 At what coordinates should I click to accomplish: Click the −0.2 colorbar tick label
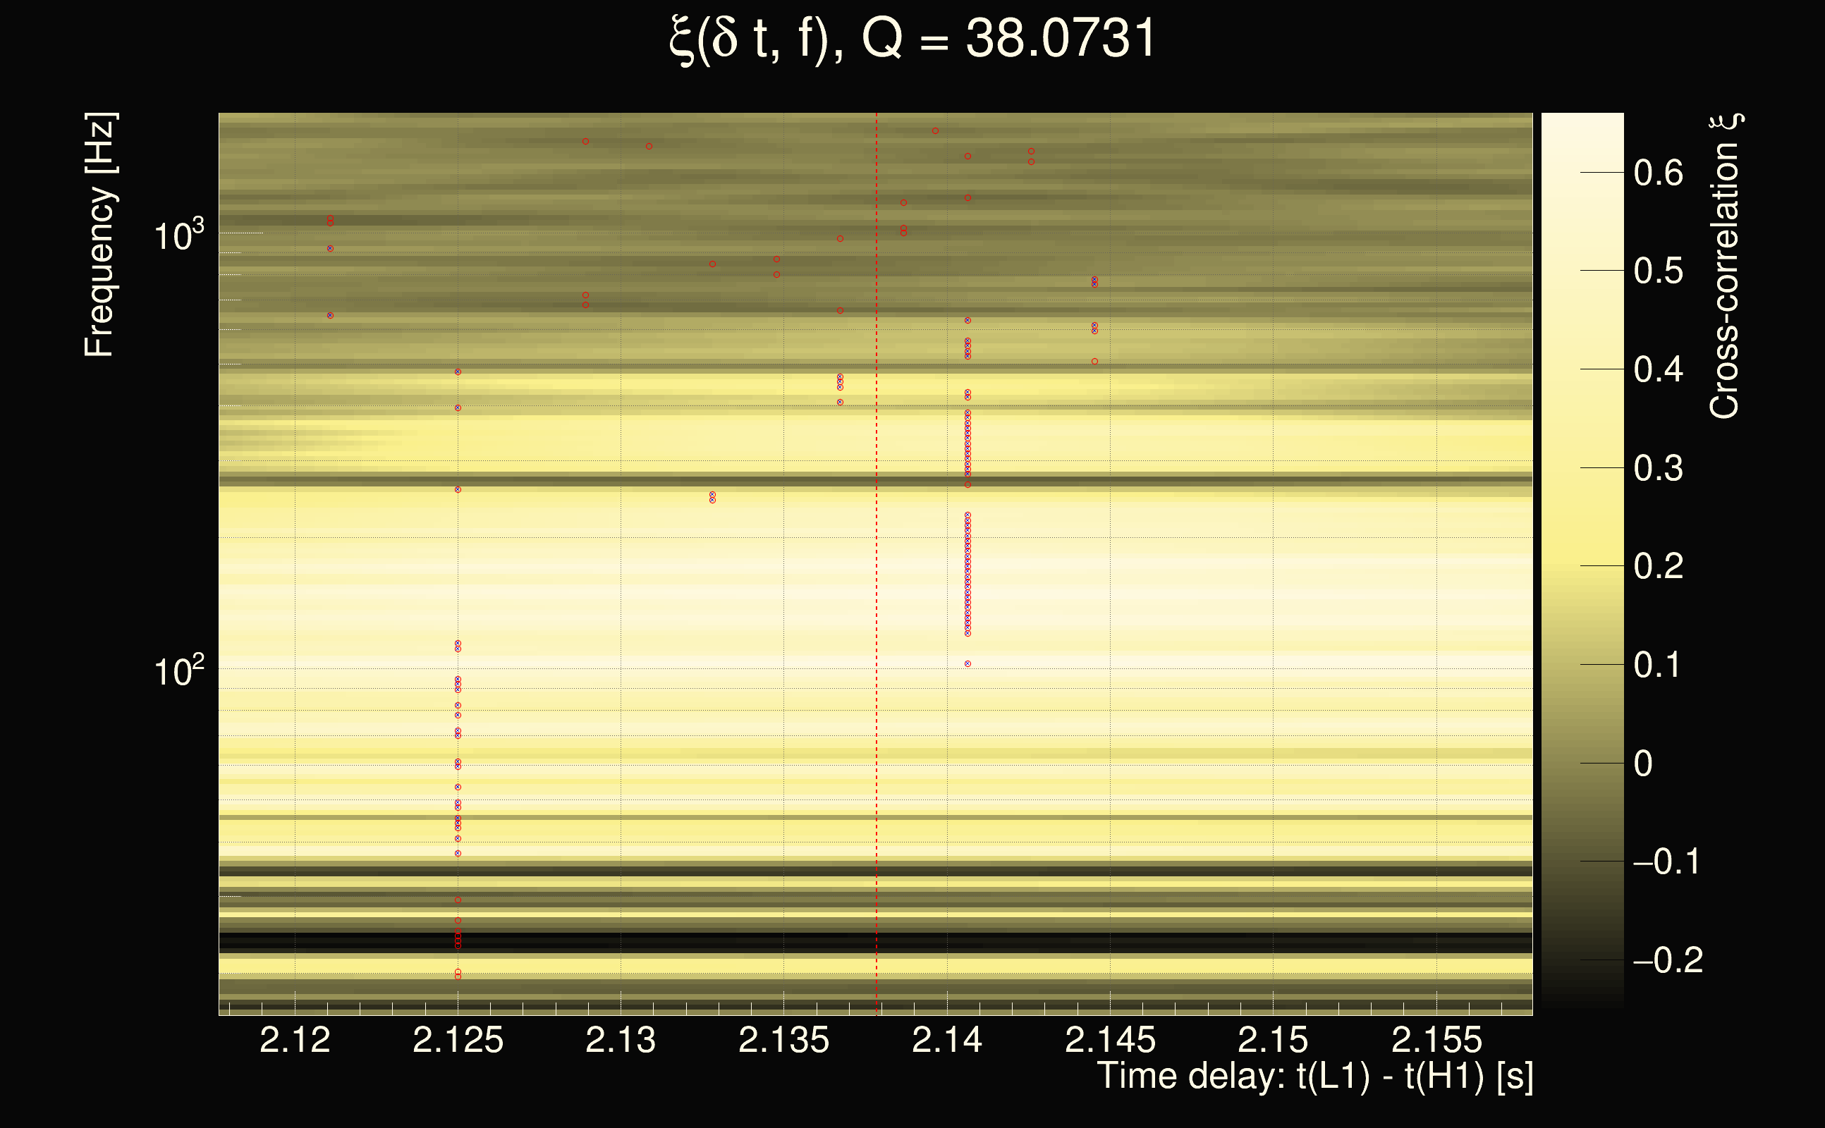click(1668, 960)
